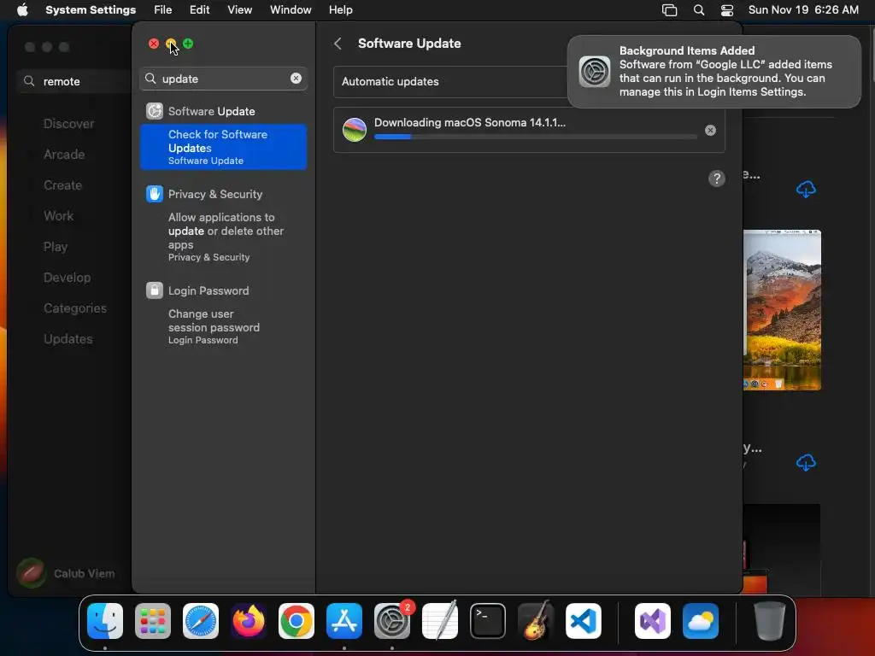875x656 pixels.
Task: Launch Firefox from the Dock
Action: point(249,621)
